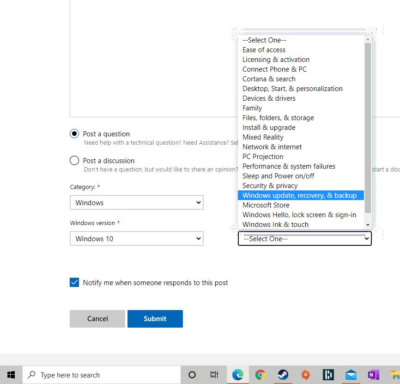
Task: Choose Desktop, Start, & personalization option
Action: click(x=301, y=89)
